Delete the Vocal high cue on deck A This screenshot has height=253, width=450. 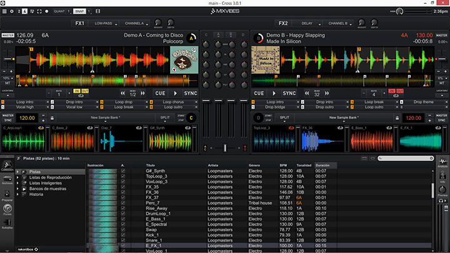pyautogui.click(x=47, y=107)
